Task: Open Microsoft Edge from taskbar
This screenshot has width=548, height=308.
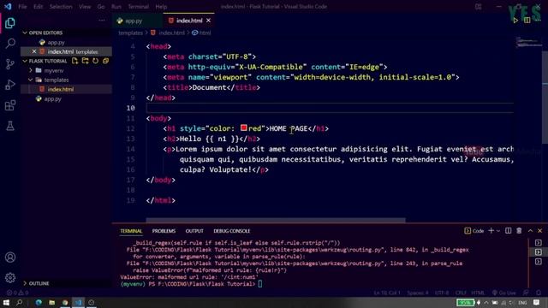Action: click(39, 302)
